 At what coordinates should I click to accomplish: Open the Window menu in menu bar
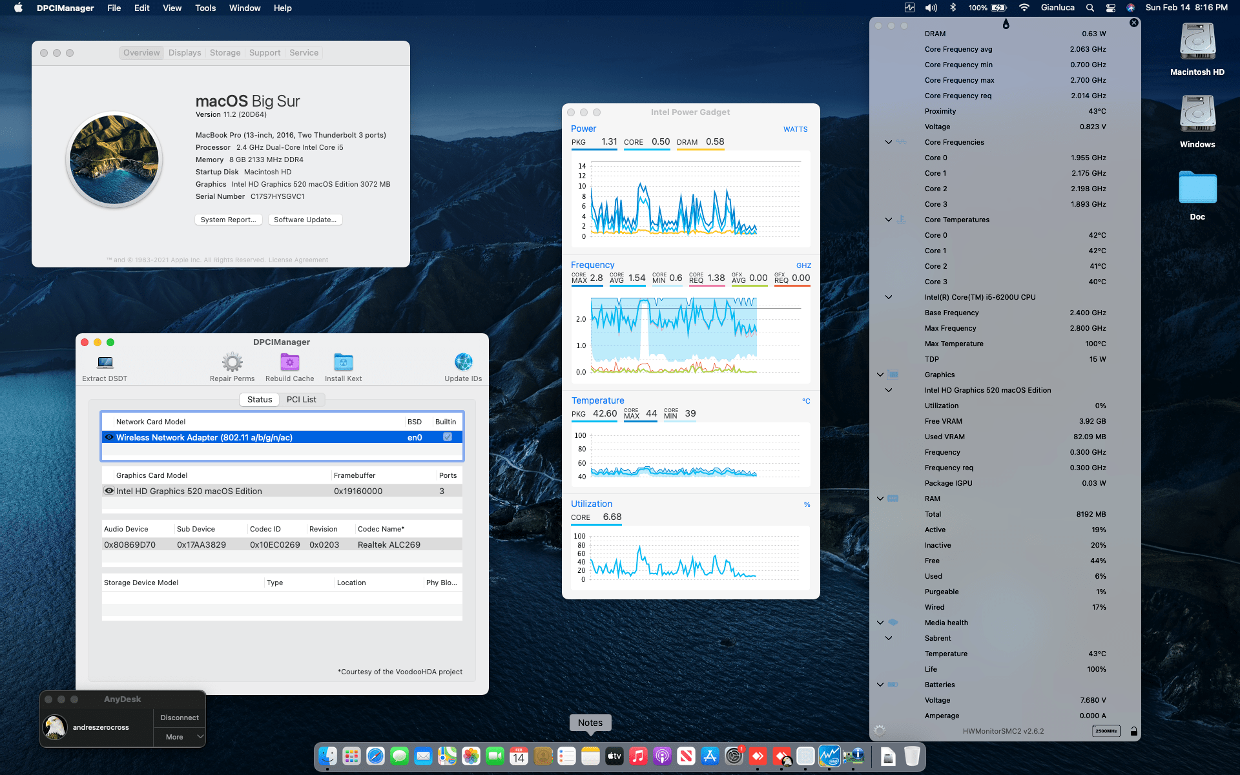[x=245, y=8]
